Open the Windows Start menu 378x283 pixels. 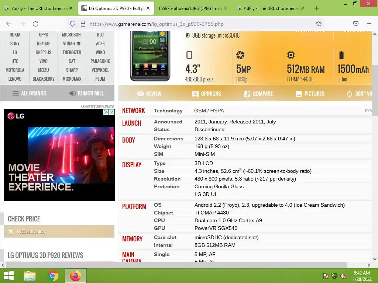coord(9,276)
